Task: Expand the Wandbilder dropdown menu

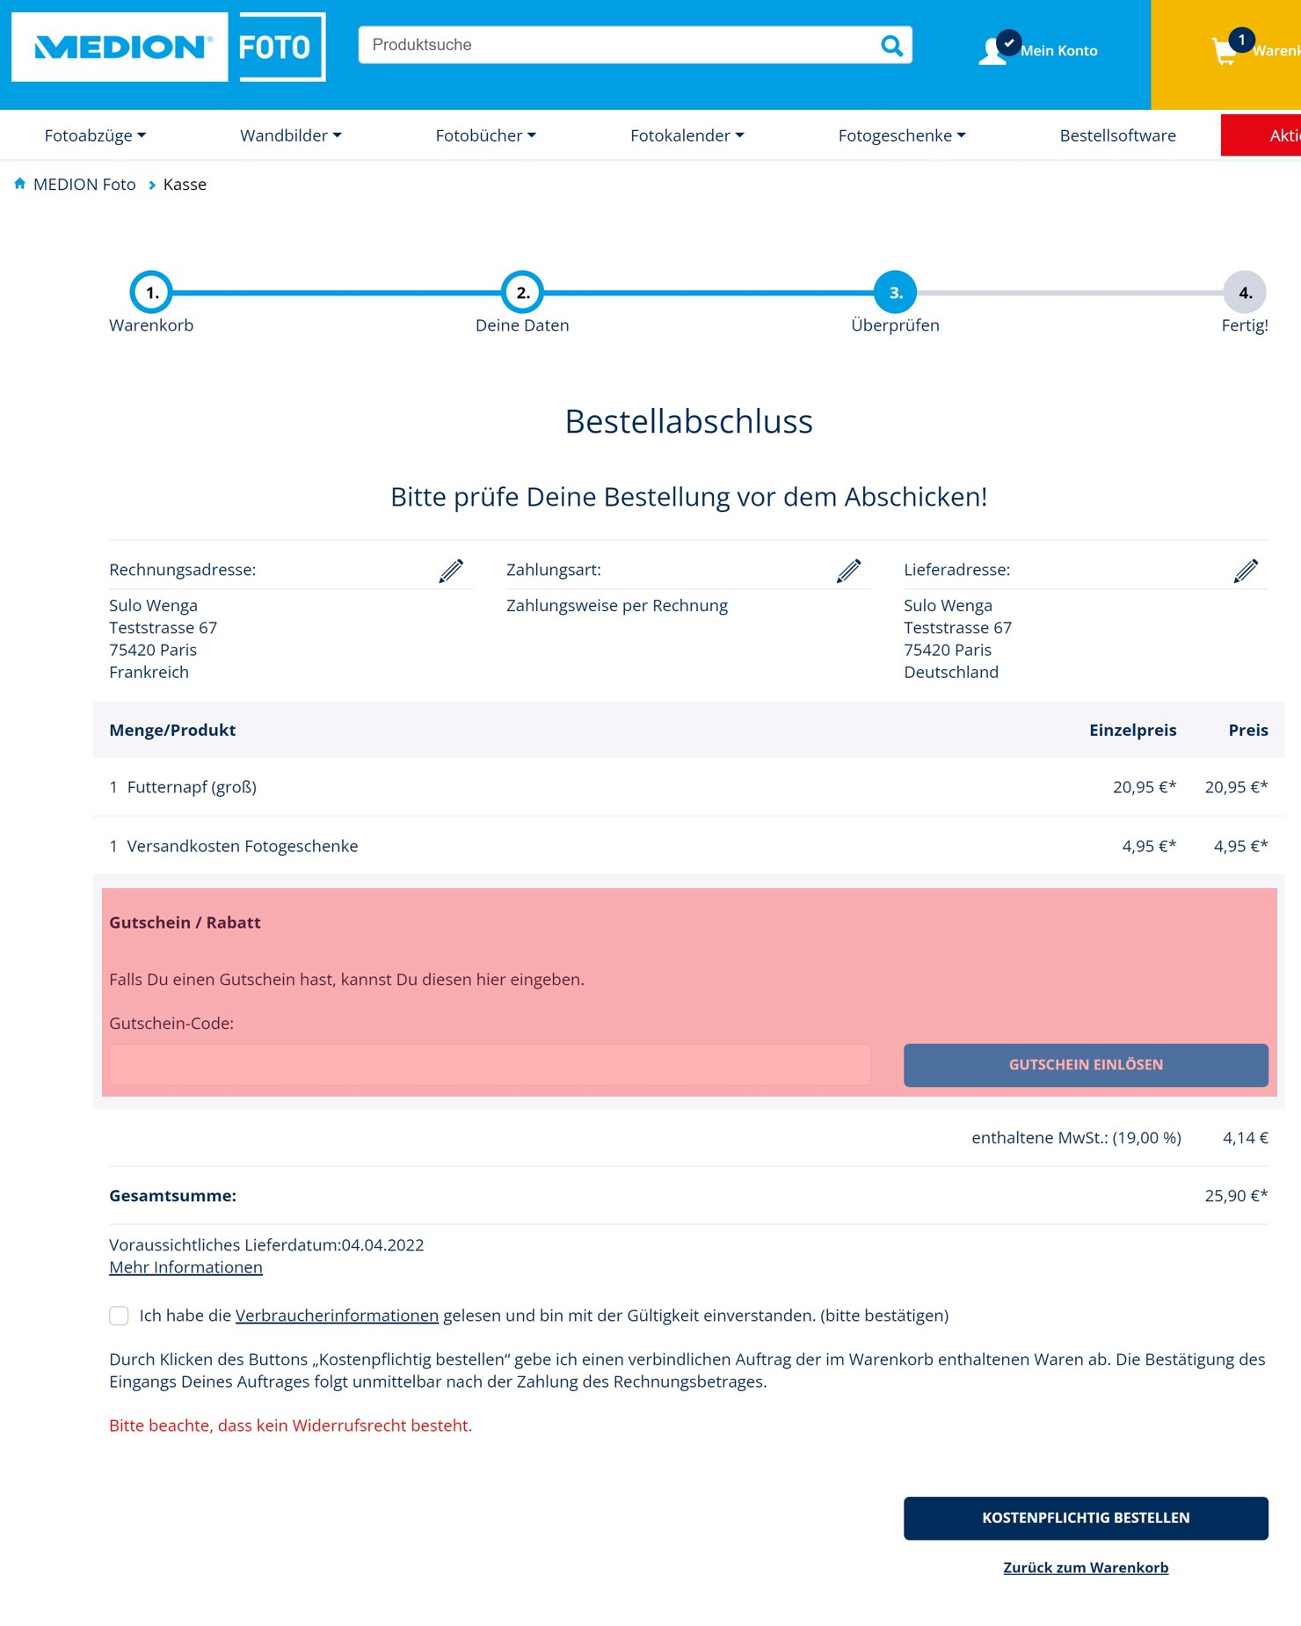Action: (291, 135)
